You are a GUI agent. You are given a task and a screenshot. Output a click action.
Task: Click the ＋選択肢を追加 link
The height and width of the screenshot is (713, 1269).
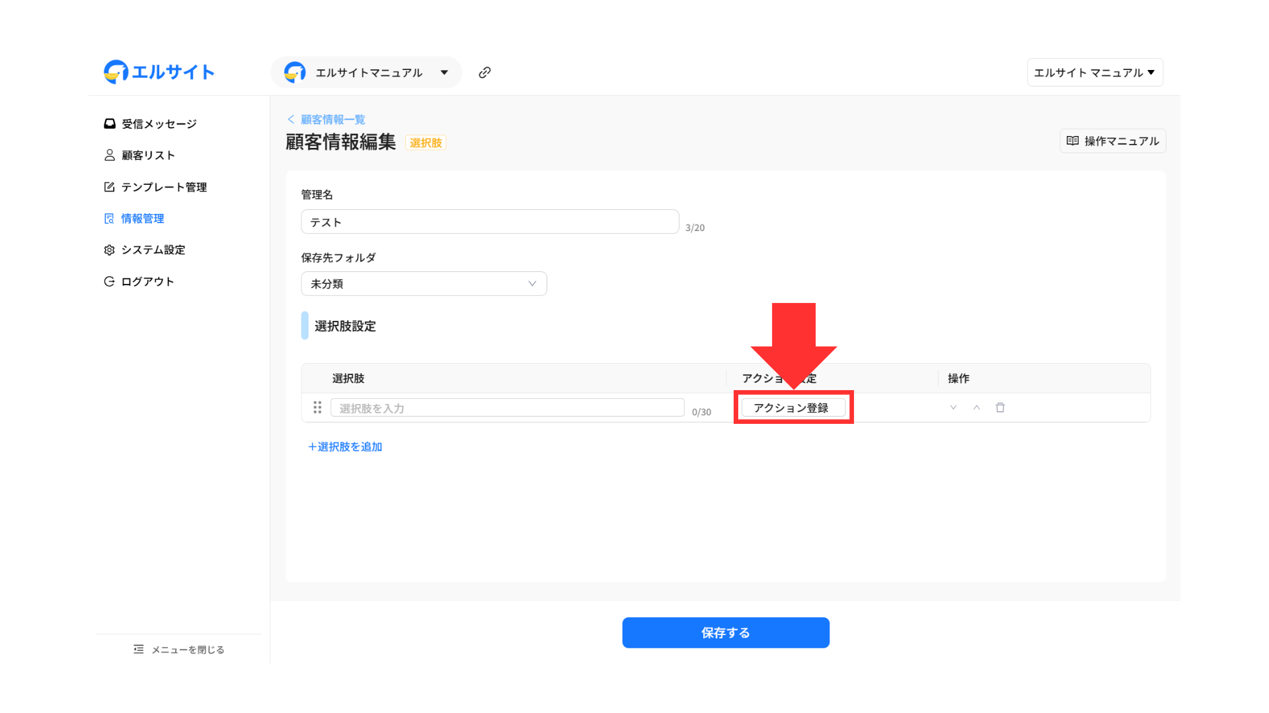(345, 447)
